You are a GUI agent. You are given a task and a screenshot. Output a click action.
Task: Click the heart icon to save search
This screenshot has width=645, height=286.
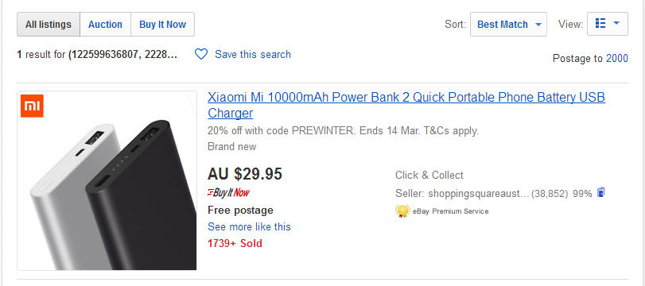click(x=201, y=54)
